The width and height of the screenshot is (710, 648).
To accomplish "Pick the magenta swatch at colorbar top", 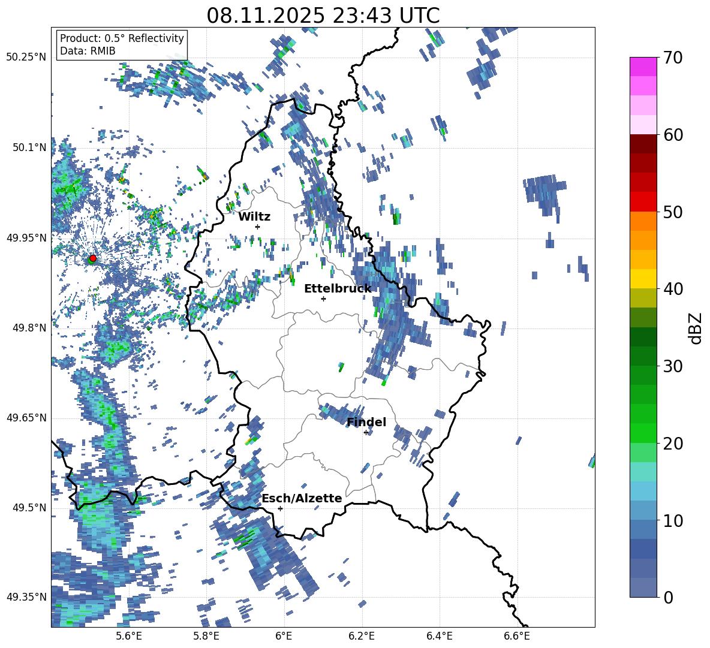I will (643, 67).
